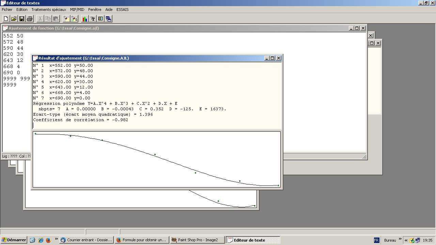This screenshot has width=436, height=245.
Task: Click the scissors Cut icon in the toolbar
Action: (x=40, y=19)
